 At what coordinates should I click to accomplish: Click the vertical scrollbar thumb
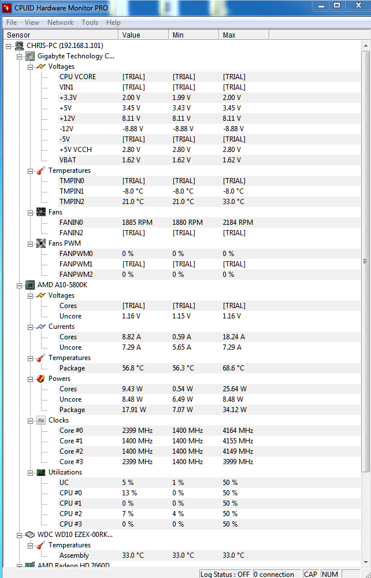coord(365,261)
